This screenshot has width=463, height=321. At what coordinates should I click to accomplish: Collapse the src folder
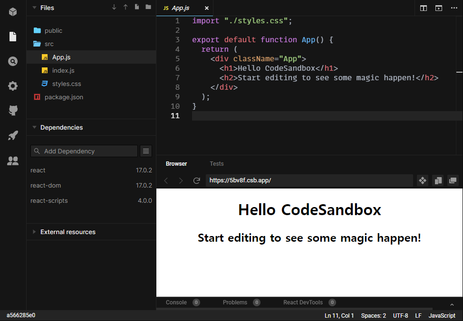click(91, 44)
